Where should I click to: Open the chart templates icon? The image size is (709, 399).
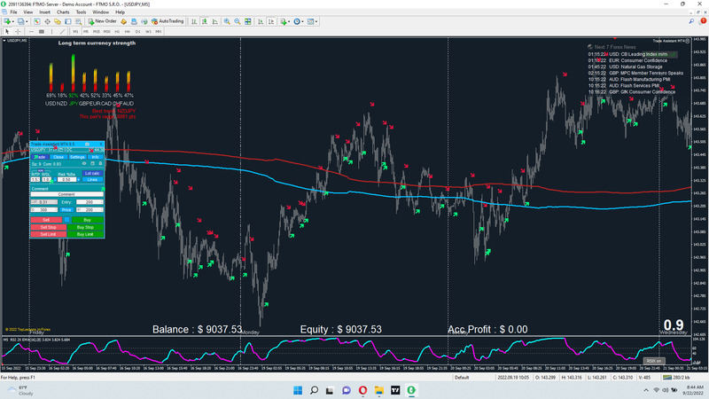pyautogui.click(x=310, y=21)
